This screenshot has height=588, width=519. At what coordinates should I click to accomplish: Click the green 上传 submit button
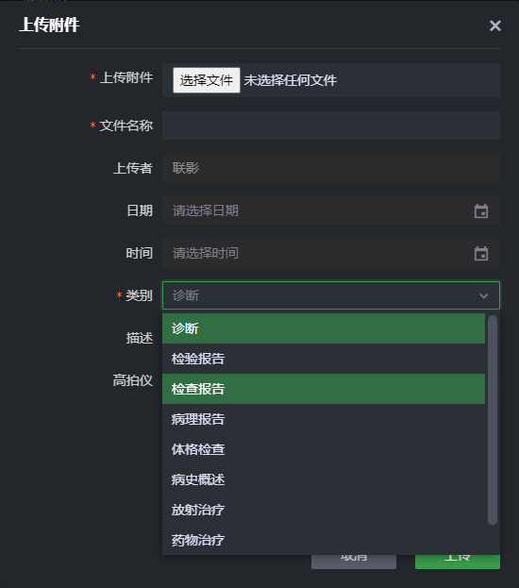[x=458, y=562]
